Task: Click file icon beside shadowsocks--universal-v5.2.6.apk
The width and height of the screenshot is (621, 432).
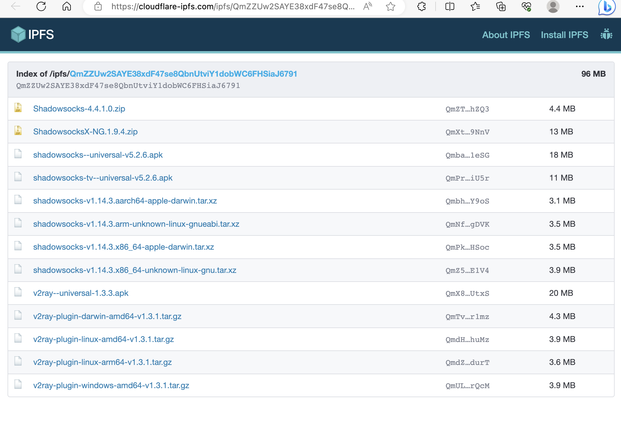Action: 18,154
